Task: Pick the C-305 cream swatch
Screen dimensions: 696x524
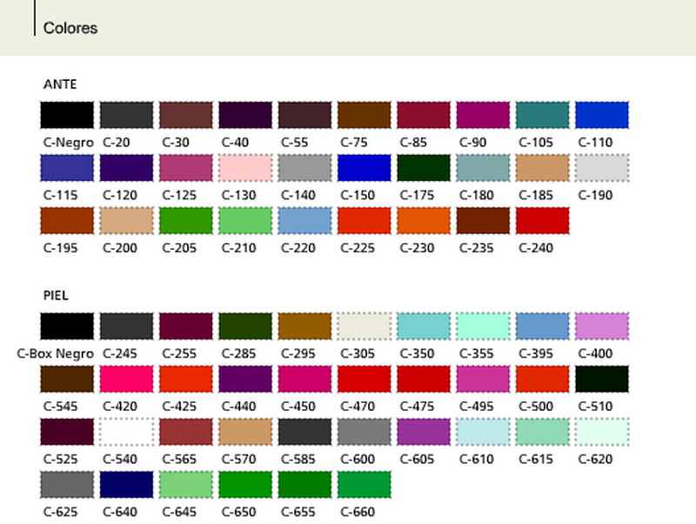Action: (364, 326)
